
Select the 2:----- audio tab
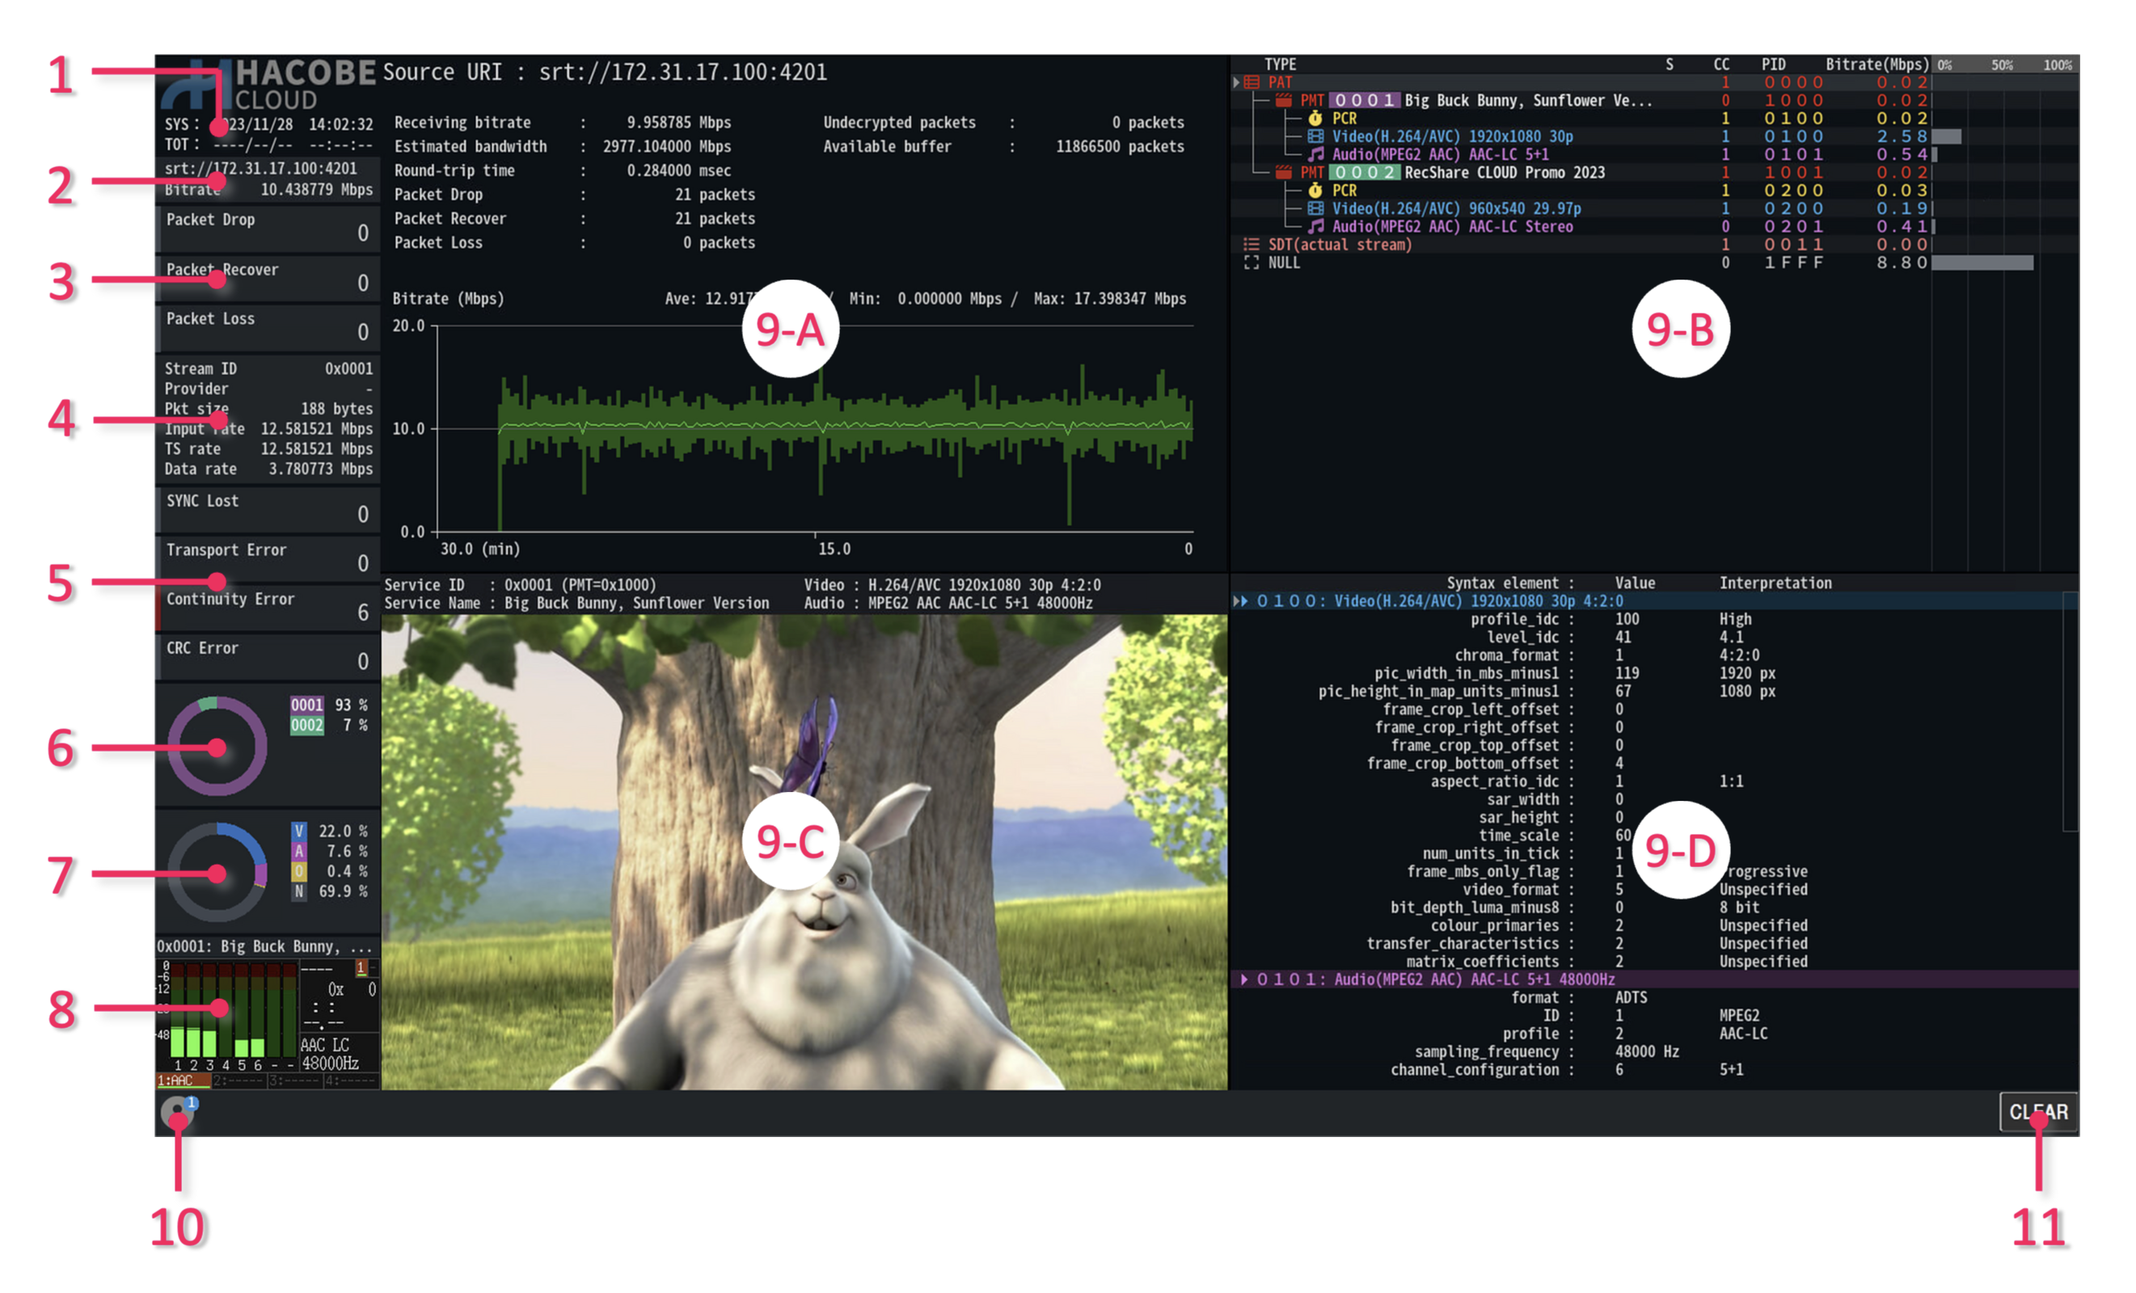[239, 1080]
